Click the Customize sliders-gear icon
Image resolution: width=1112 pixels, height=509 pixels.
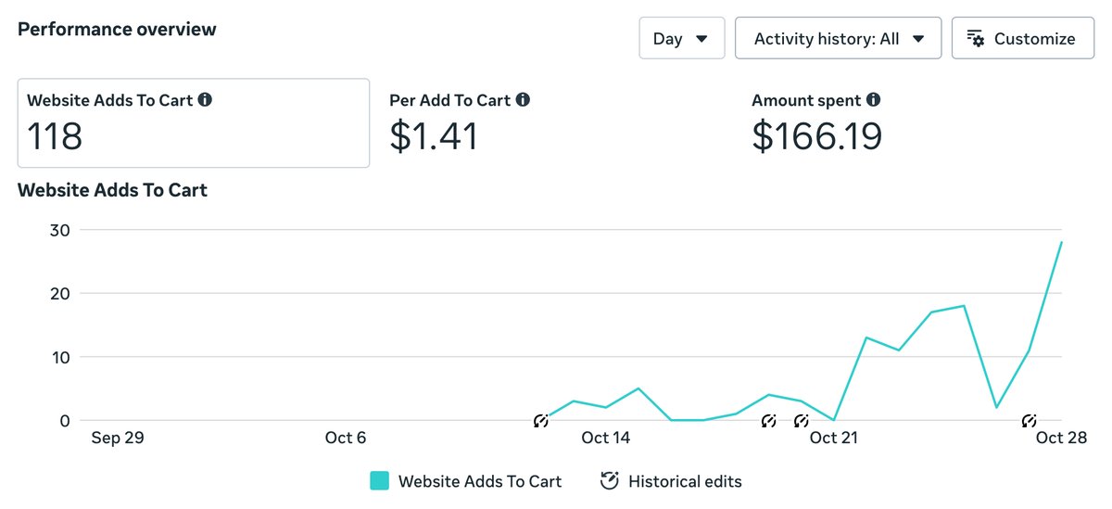(975, 38)
